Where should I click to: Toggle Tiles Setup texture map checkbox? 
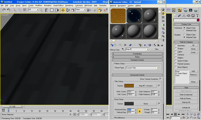[159, 86]
